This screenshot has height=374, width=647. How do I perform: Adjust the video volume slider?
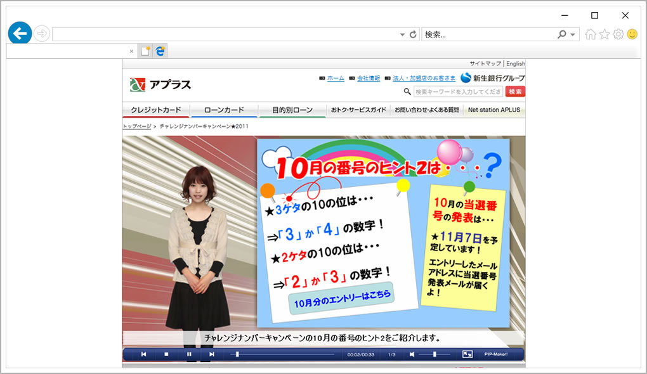[x=434, y=354]
